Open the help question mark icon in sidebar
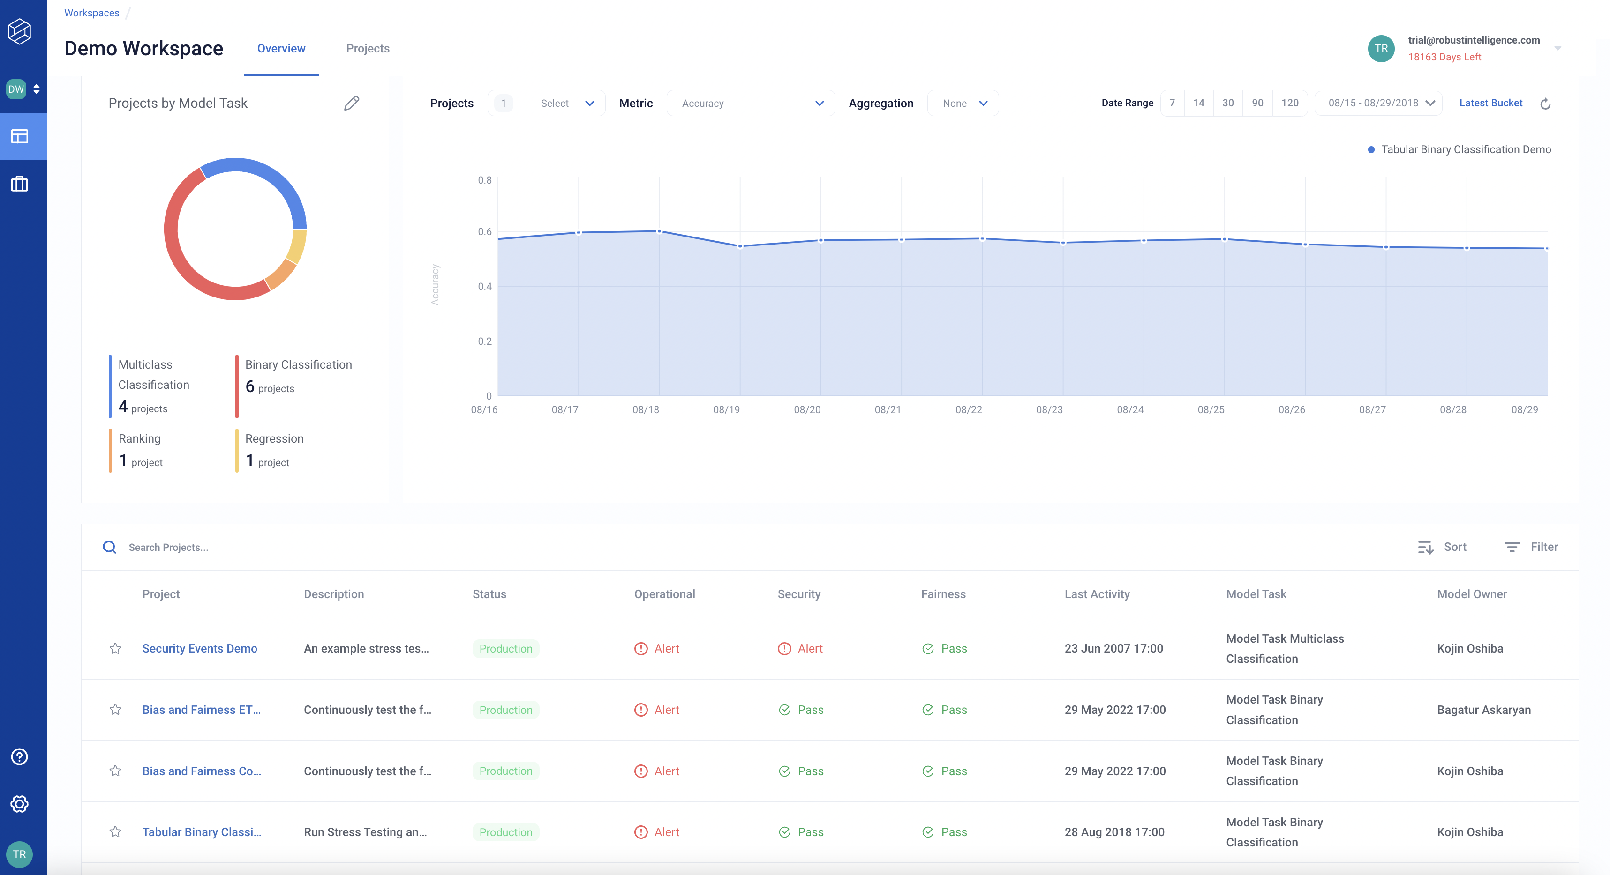Screen dimensions: 1610x875 (19, 756)
